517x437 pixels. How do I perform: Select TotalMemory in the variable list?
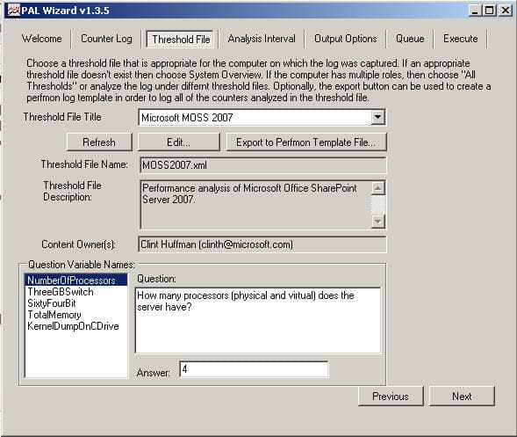click(76, 315)
